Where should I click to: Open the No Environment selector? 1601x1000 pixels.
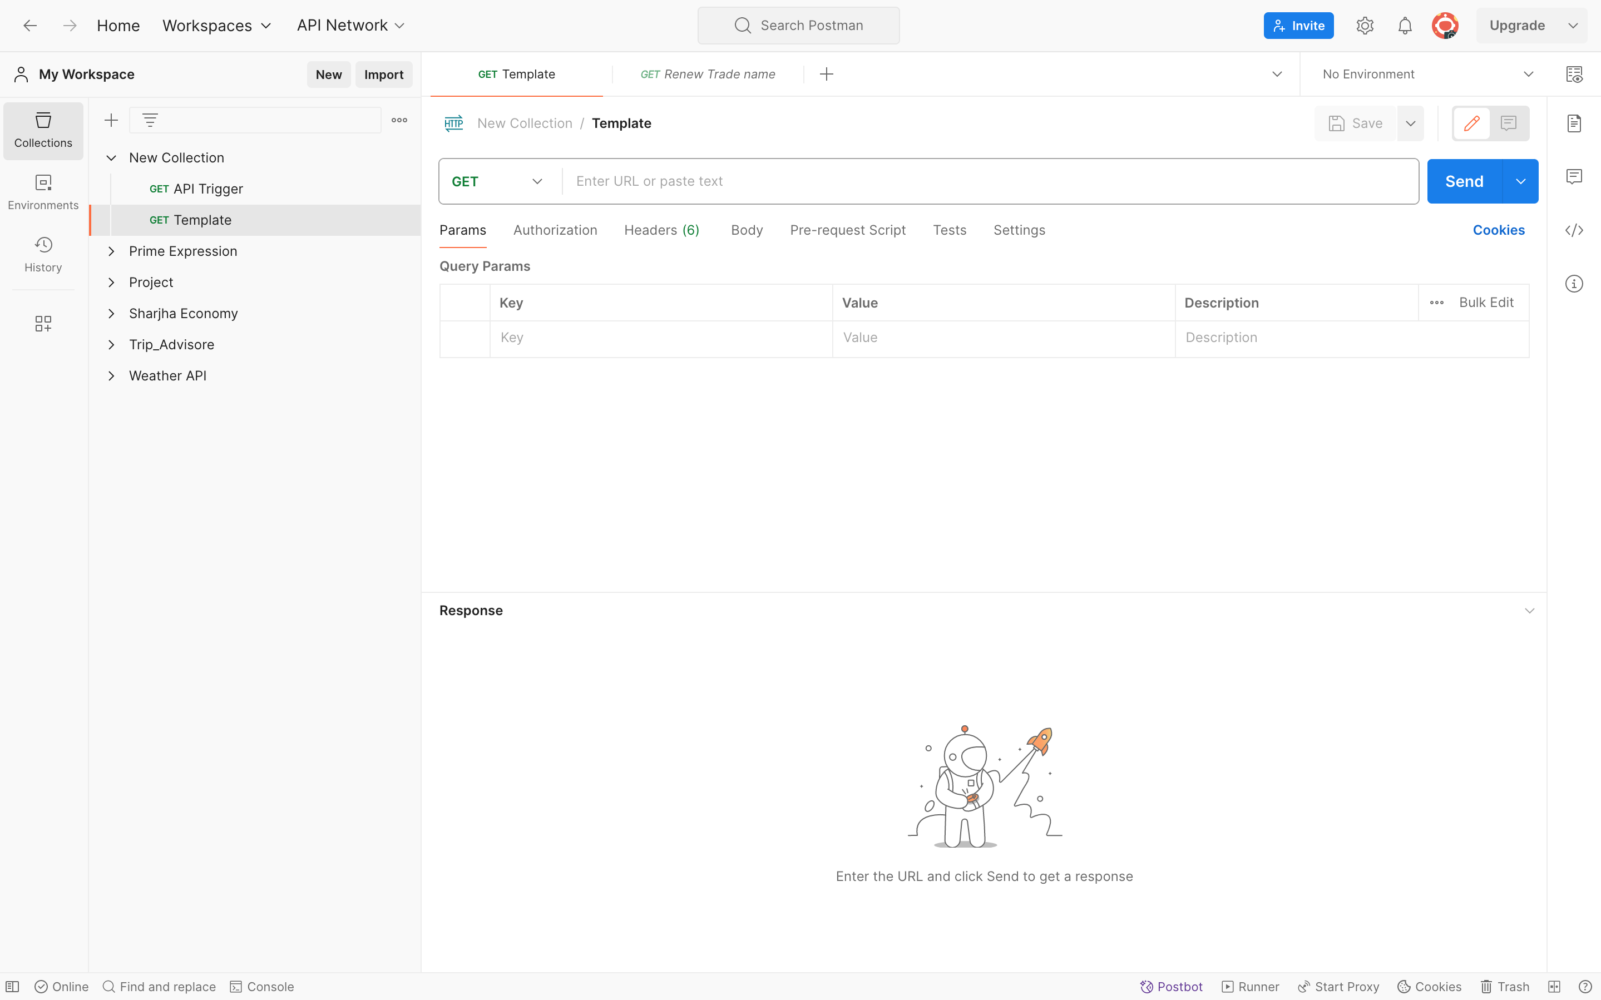[1425, 73]
